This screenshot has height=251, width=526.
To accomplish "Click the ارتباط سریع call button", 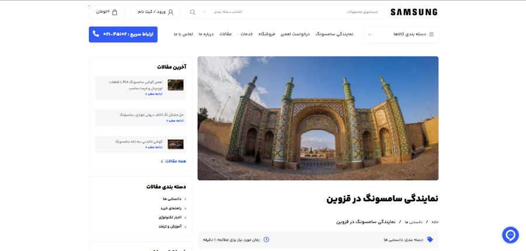I will (123, 34).
